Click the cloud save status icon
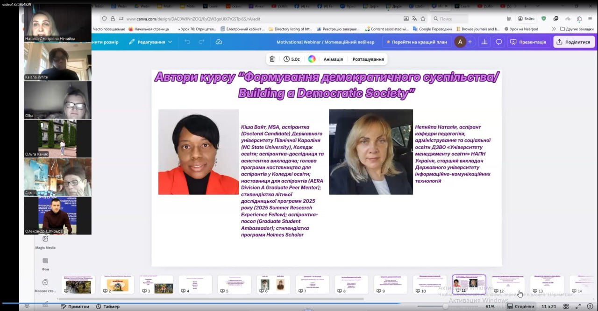 [219, 42]
